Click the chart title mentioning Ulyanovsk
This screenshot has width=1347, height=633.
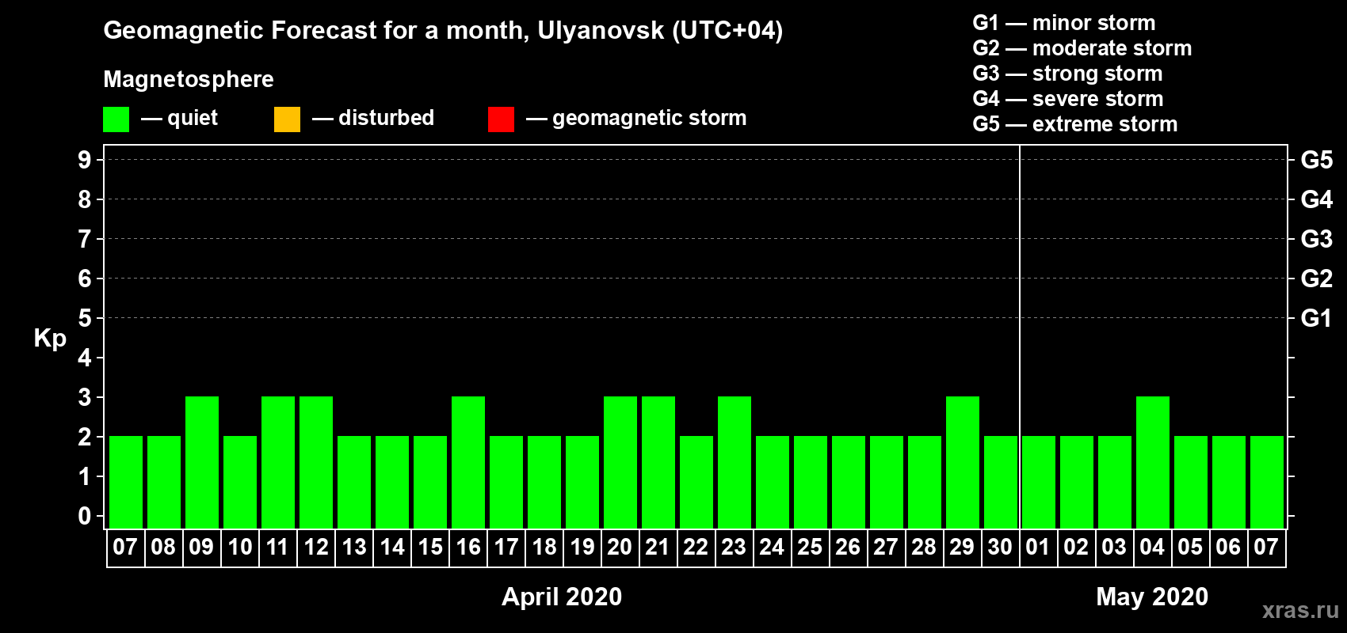[443, 31]
